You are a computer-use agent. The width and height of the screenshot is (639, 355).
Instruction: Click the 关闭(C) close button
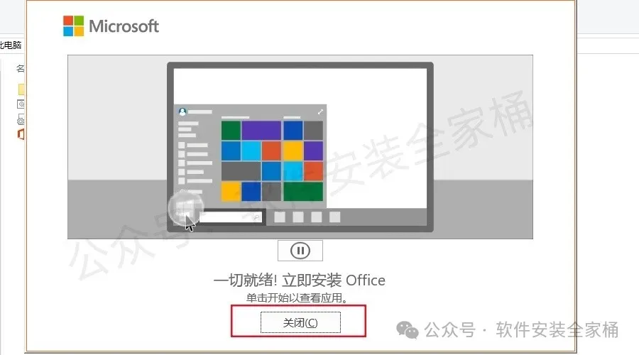click(x=300, y=322)
